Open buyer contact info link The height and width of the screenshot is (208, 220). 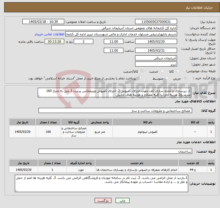coord(49,34)
